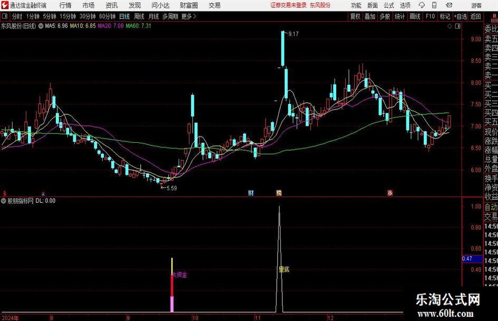This screenshot has height=321, width=498.
Task: Click the MA10: 6.85 indicator value
Action: click(x=83, y=26)
